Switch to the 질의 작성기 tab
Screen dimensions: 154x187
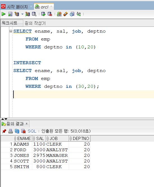[35, 23]
